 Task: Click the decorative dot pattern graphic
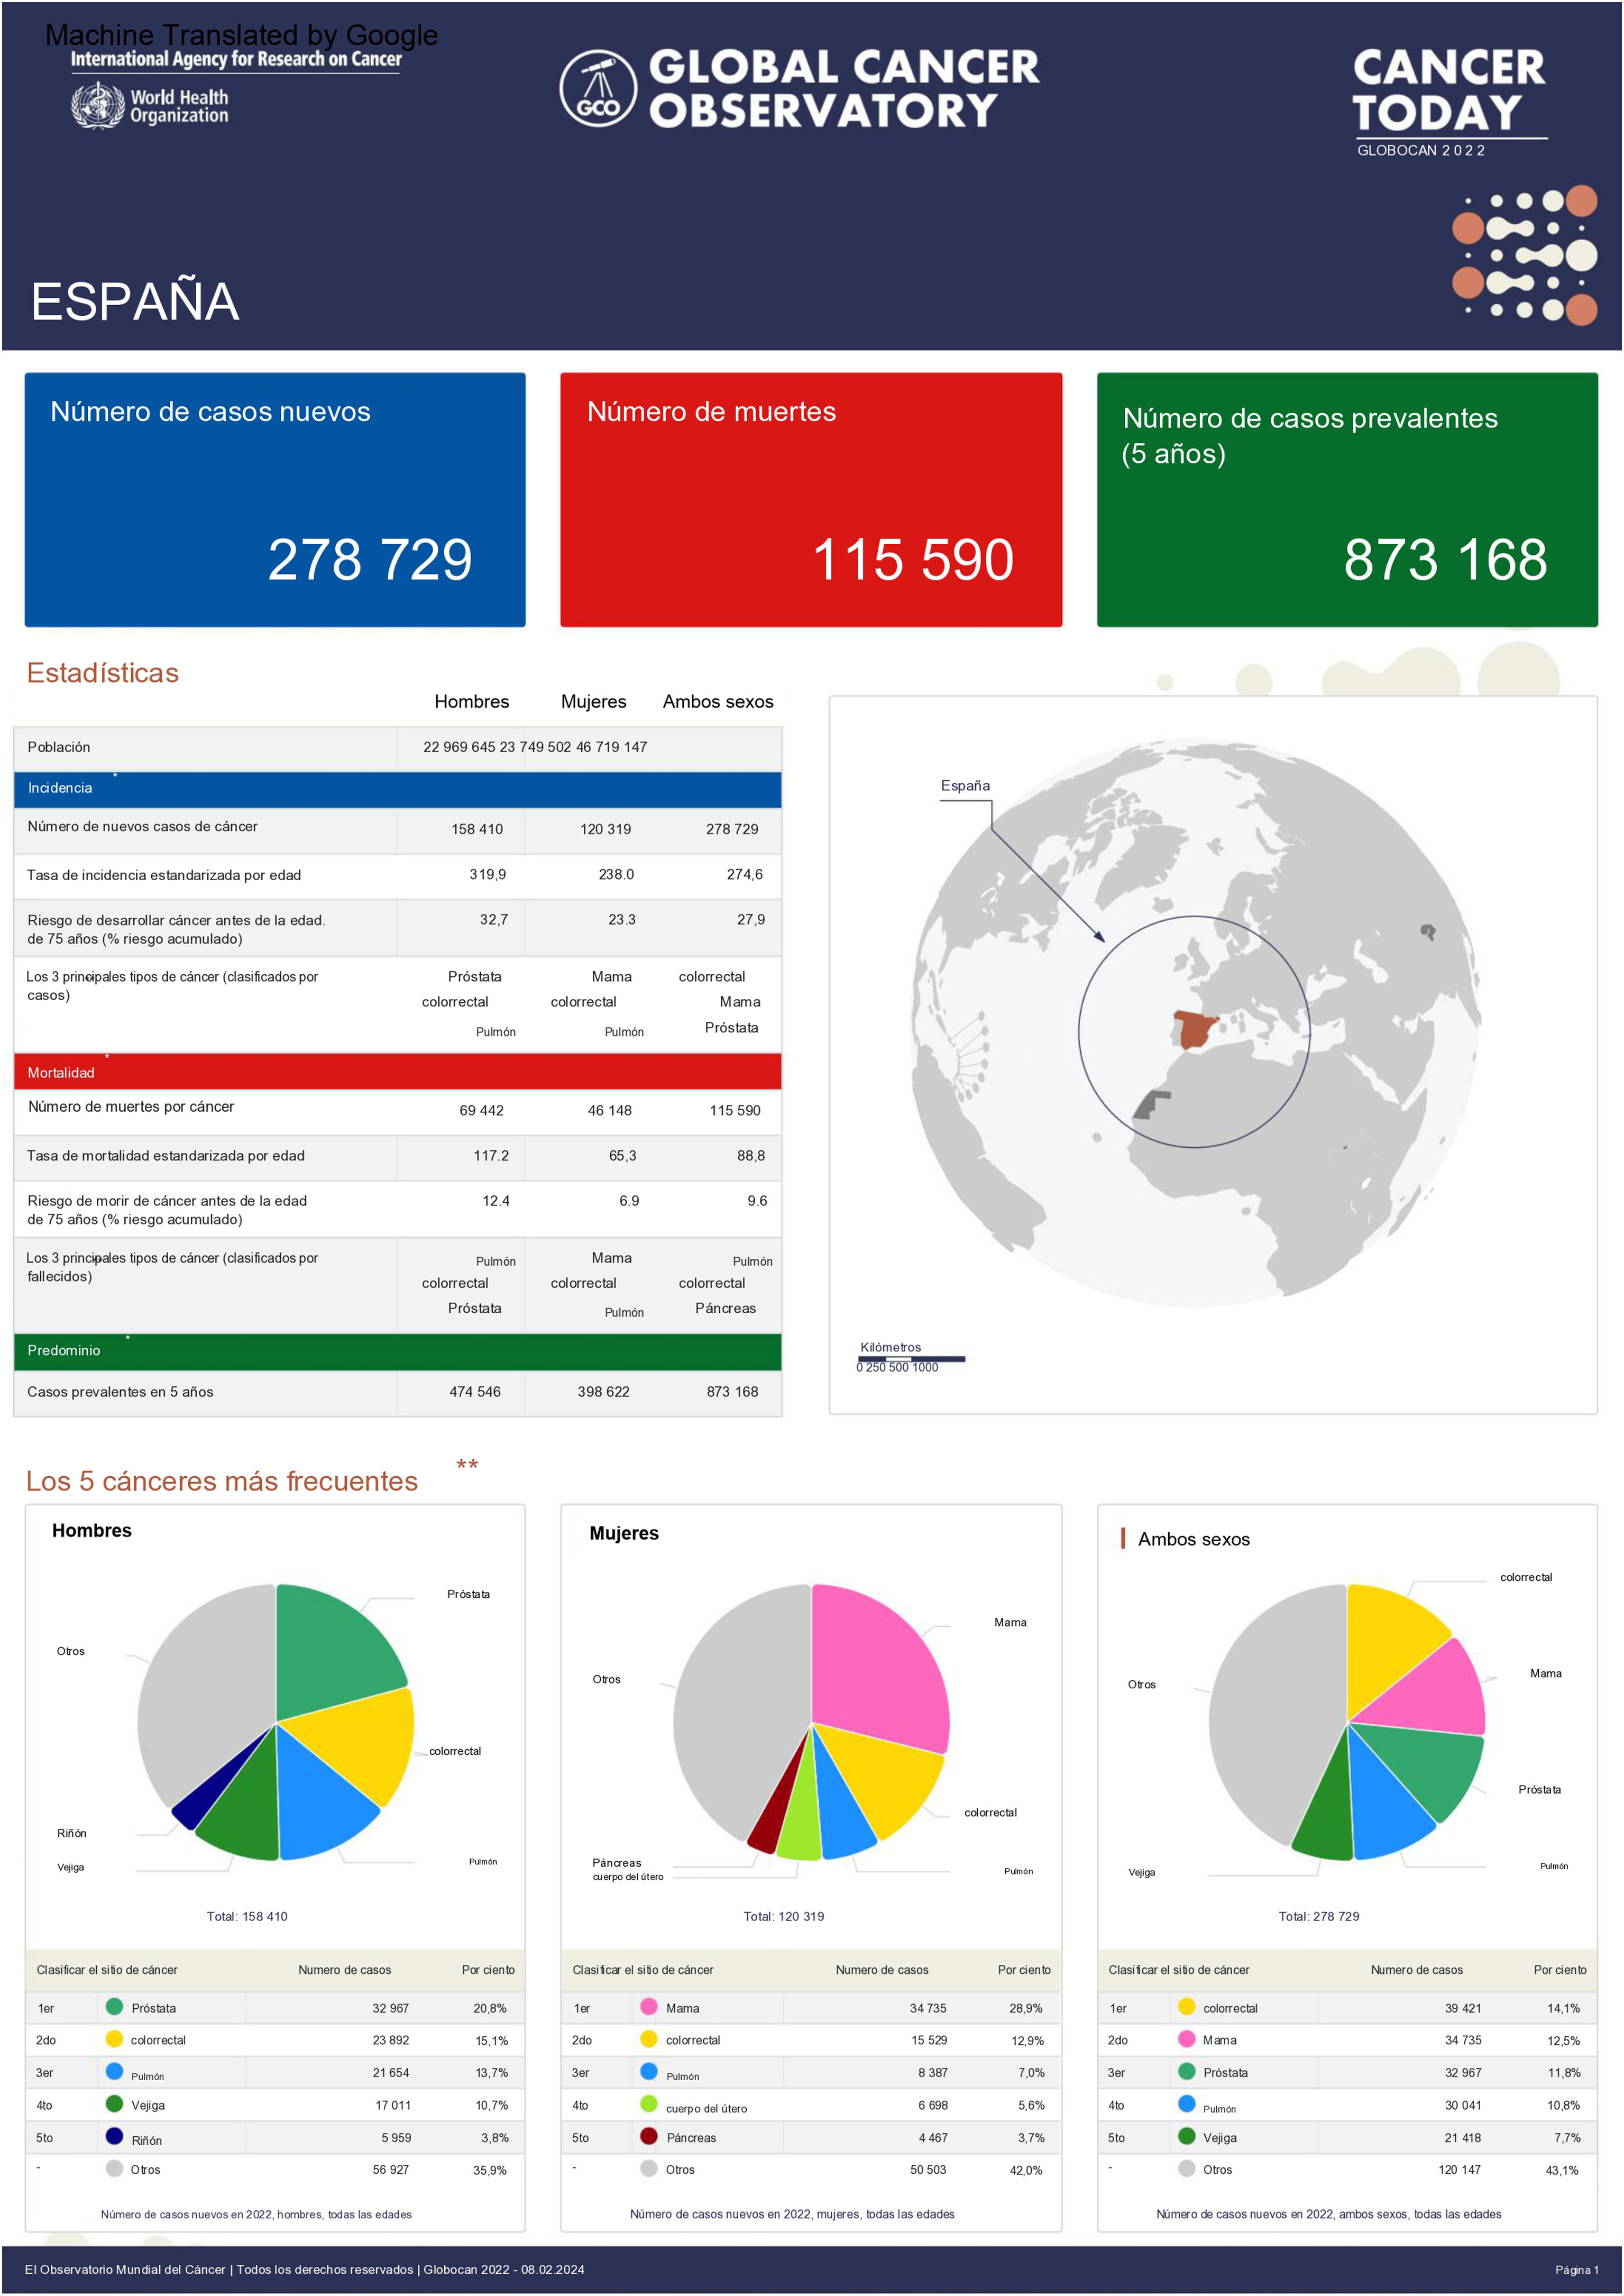tap(1524, 256)
